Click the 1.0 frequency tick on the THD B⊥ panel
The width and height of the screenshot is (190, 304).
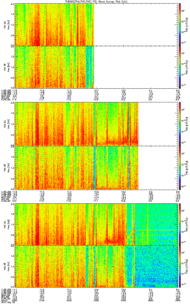click(13, 124)
